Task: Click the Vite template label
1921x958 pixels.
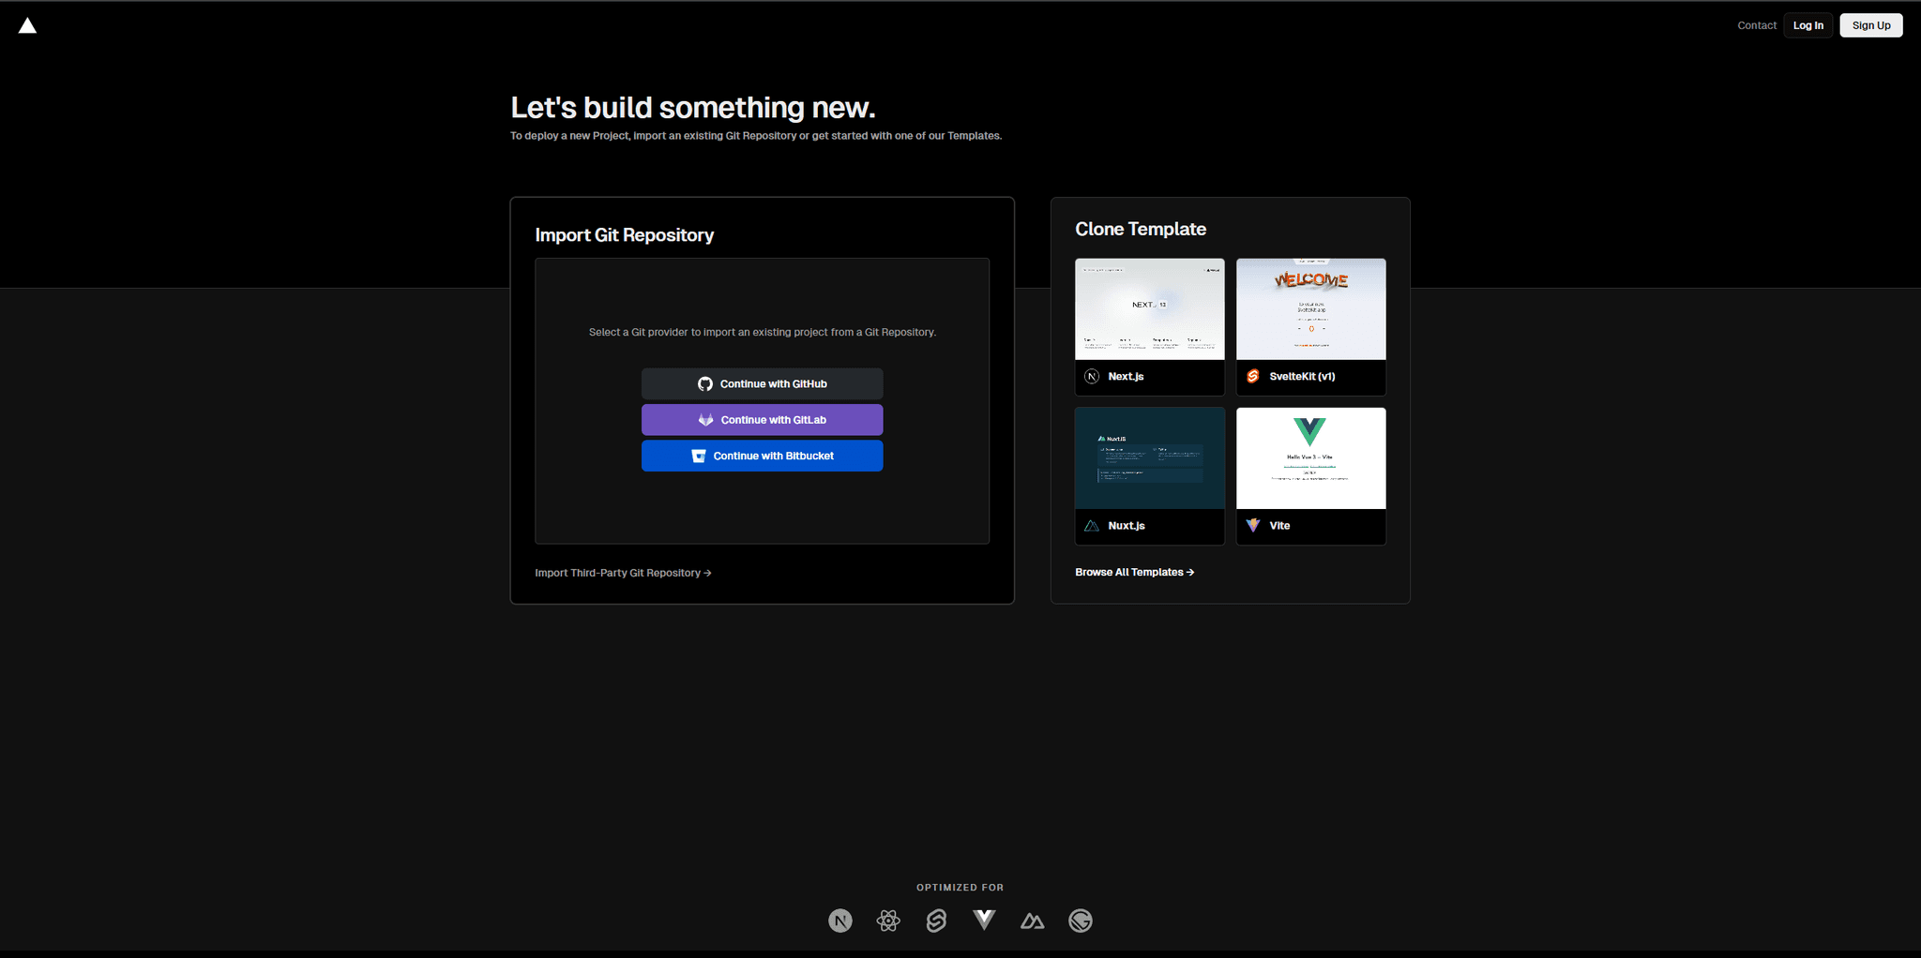Action: [x=1279, y=526]
